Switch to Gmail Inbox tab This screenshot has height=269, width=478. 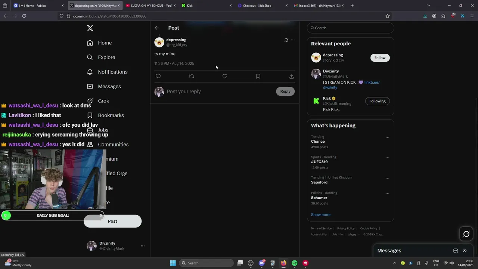[x=319, y=6]
